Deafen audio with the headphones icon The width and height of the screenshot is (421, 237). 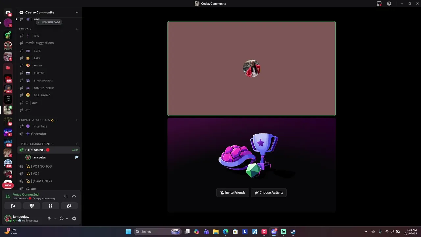[62, 218]
